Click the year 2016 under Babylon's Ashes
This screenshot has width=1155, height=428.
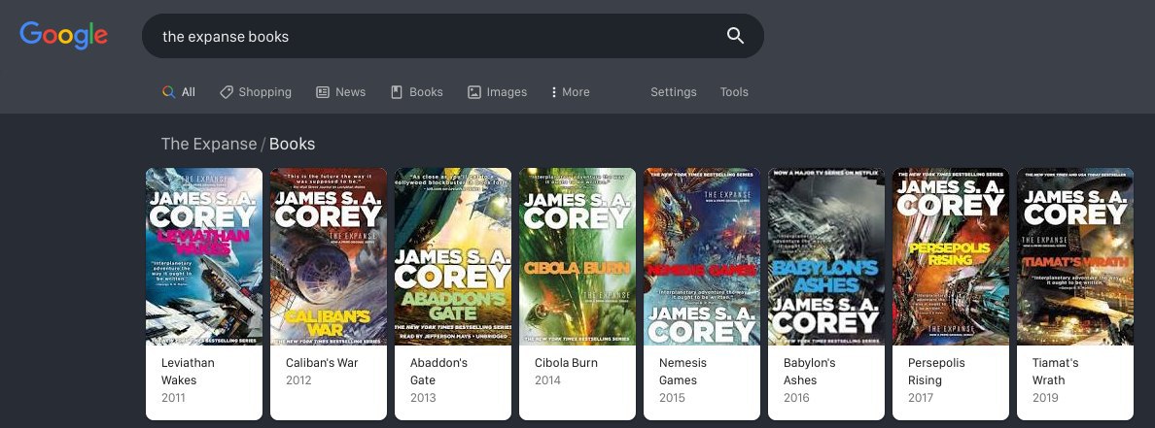pyautogui.click(x=796, y=398)
